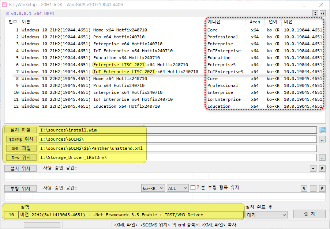330x229 pixels.
Task: Click the F button on boot location row
Action: (x=322, y=188)
